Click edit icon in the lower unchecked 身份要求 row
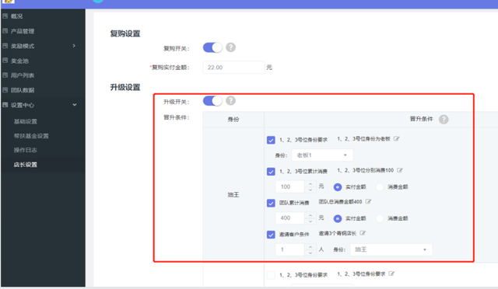Screen dimensions: 498x289 [391, 273]
